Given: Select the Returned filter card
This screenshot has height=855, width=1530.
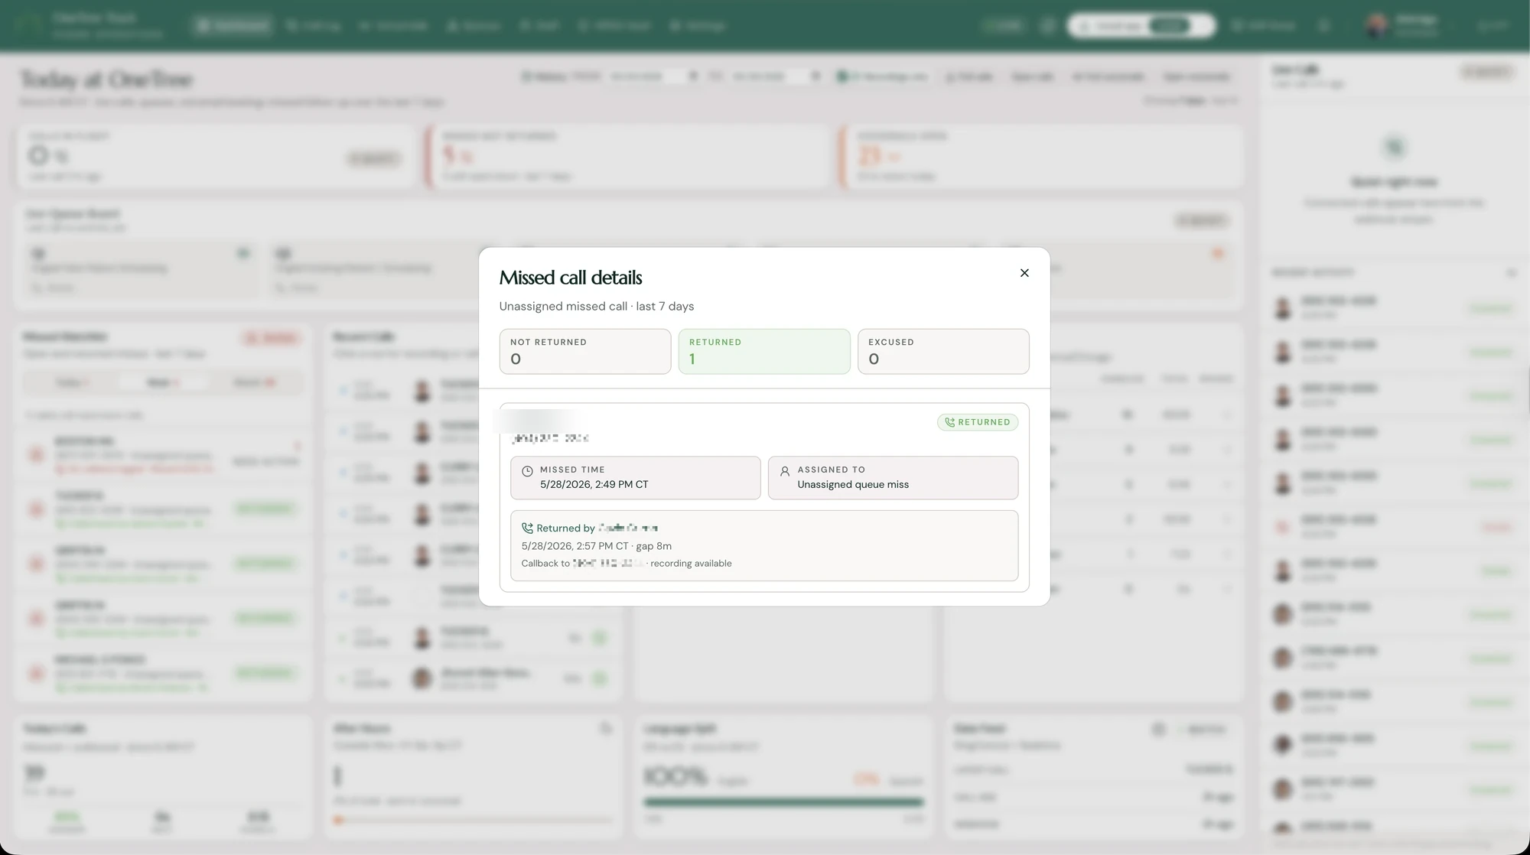Looking at the screenshot, I should pyautogui.click(x=764, y=351).
